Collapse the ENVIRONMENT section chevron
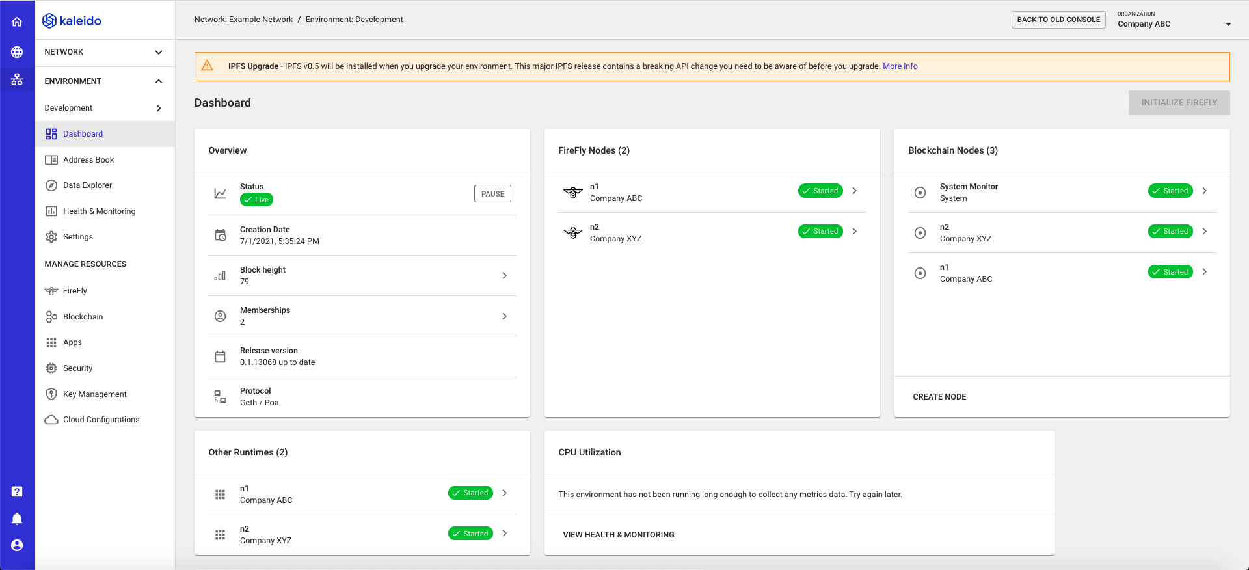Viewport: 1249px width, 570px height. pyautogui.click(x=159, y=81)
